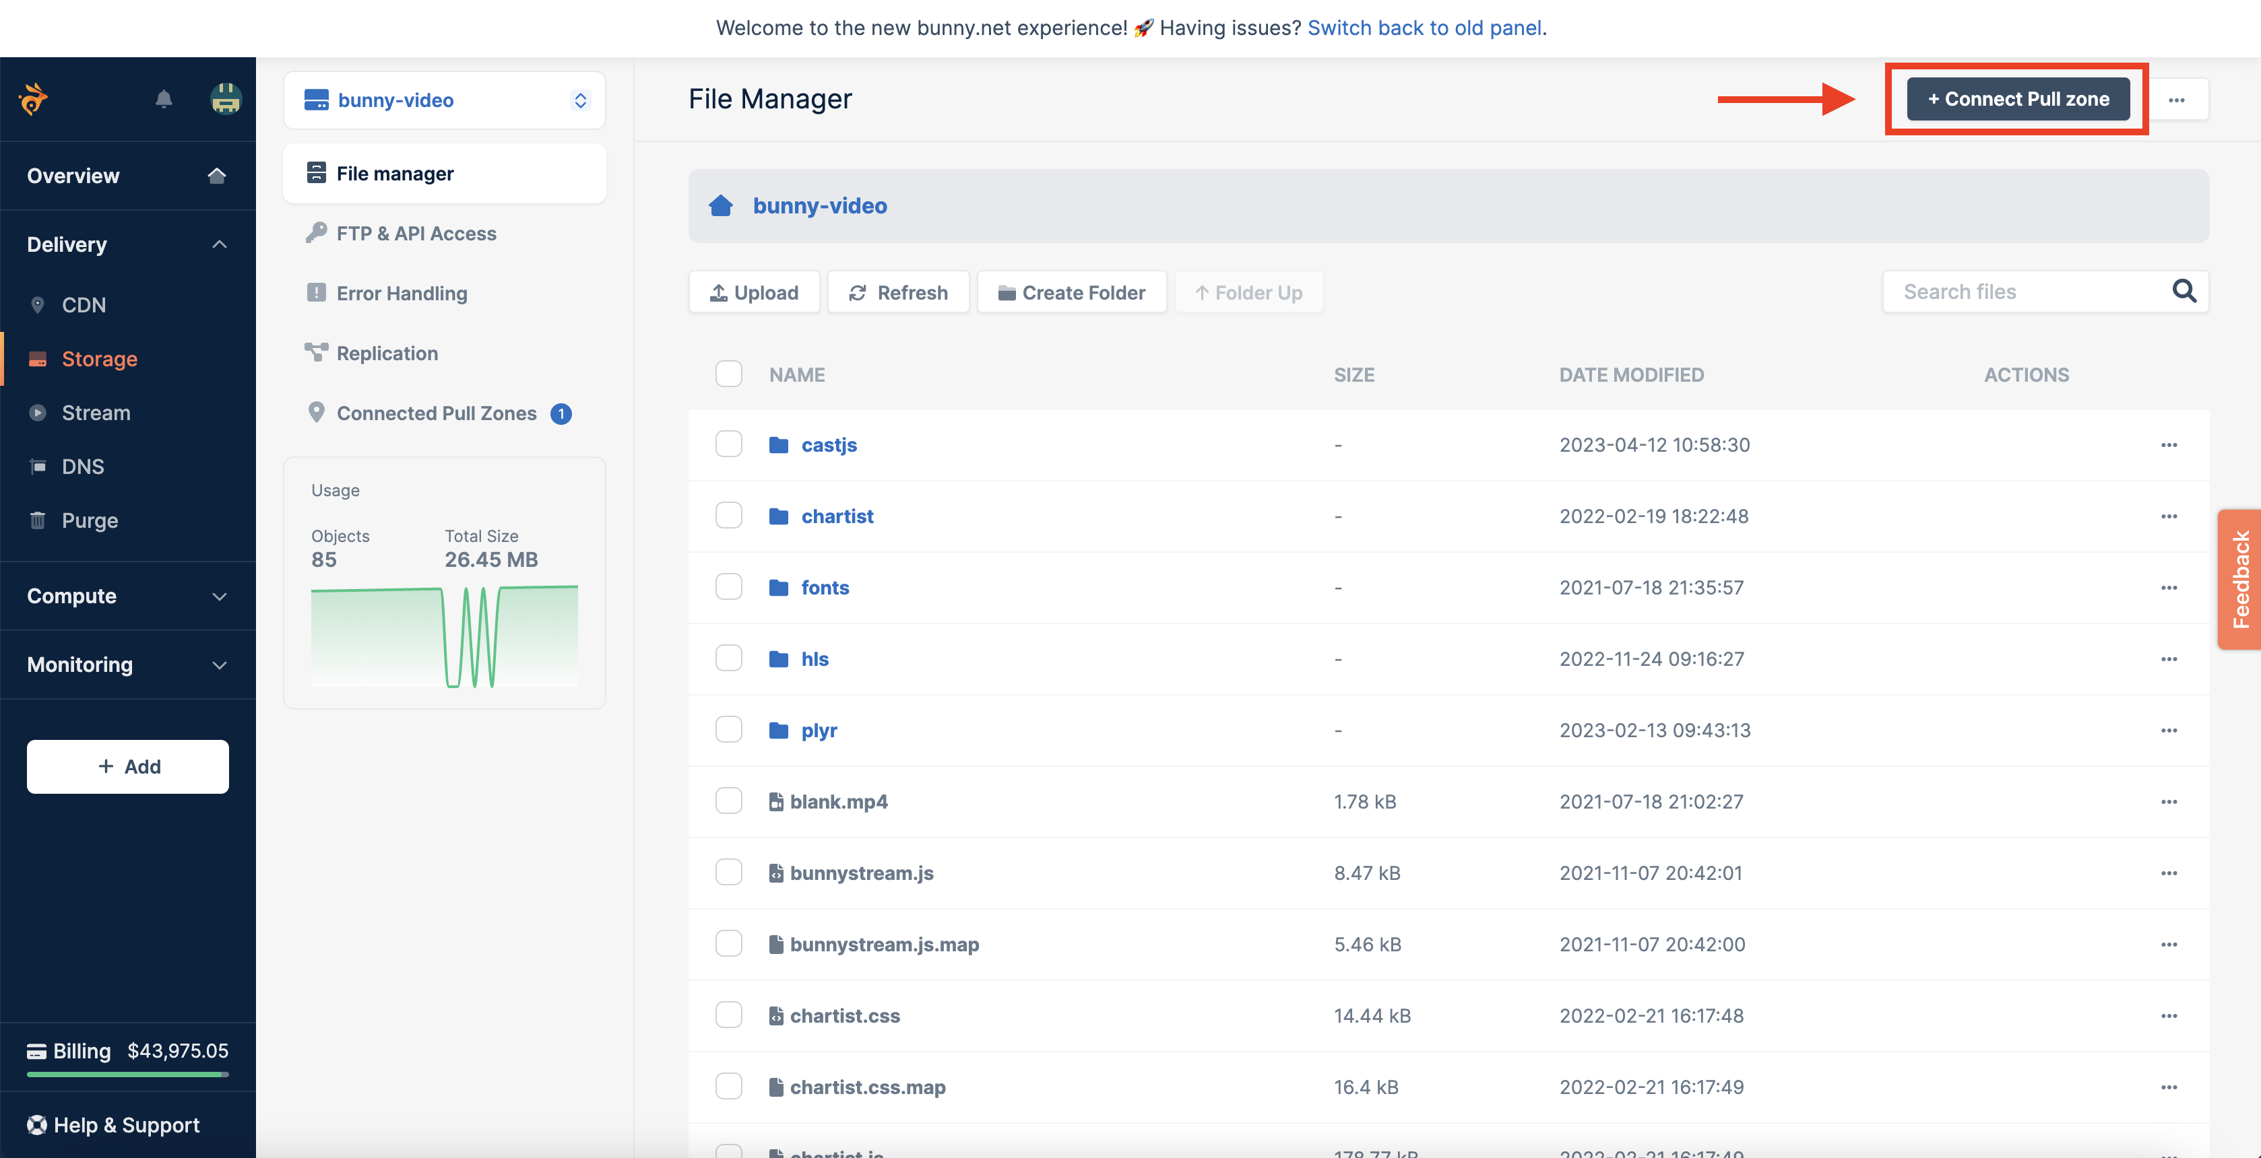Click the usage chart graph
The height and width of the screenshot is (1158, 2261).
pos(444,636)
